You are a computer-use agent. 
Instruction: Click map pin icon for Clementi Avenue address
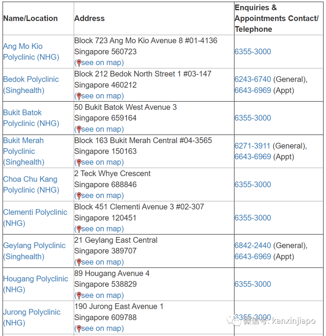click(x=79, y=229)
